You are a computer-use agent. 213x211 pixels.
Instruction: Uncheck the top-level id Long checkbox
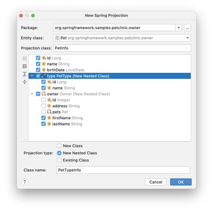pos(38,58)
